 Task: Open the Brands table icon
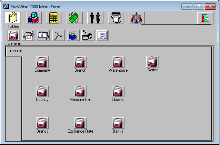pyautogui.click(x=42, y=123)
